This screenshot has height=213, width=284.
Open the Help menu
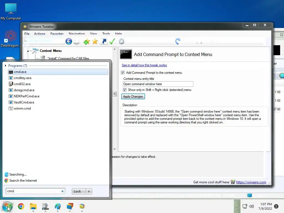pyautogui.click(x=118, y=34)
